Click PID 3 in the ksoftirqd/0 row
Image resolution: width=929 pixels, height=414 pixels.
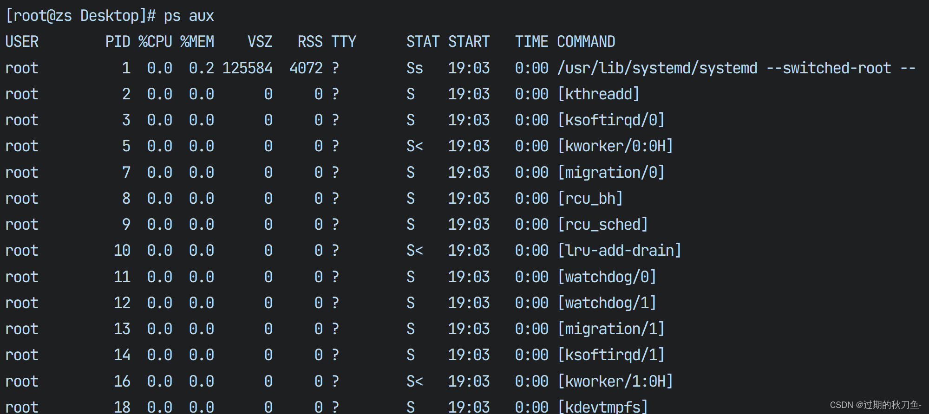pyautogui.click(x=126, y=120)
